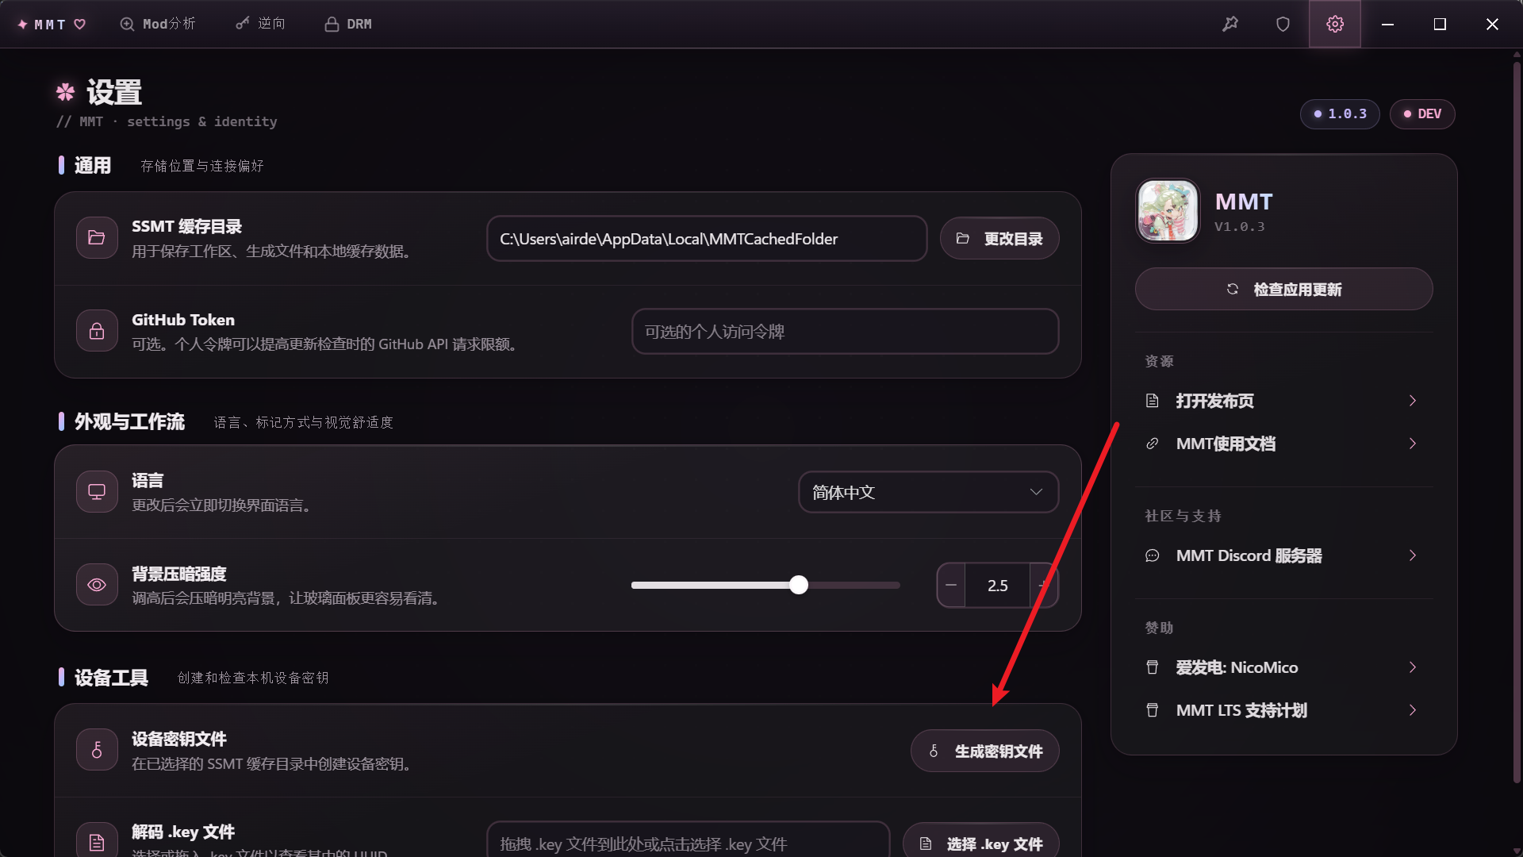Click the chevron beside MMT Discord 服务器
This screenshot has width=1523, height=857.
[1413, 555]
